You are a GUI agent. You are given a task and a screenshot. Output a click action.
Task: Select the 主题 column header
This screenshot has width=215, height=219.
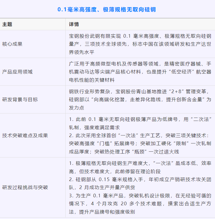pos(7,24)
